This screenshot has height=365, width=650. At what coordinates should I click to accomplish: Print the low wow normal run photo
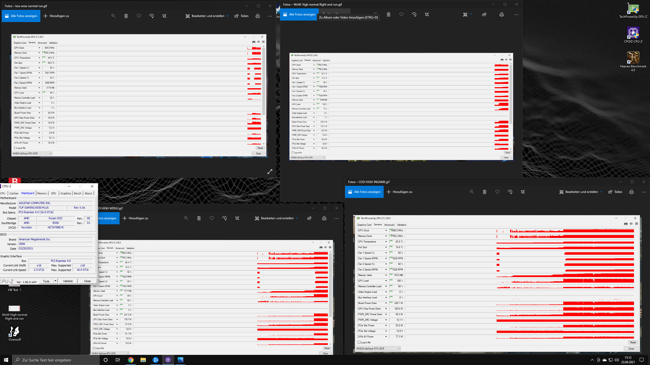click(x=258, y=16)
